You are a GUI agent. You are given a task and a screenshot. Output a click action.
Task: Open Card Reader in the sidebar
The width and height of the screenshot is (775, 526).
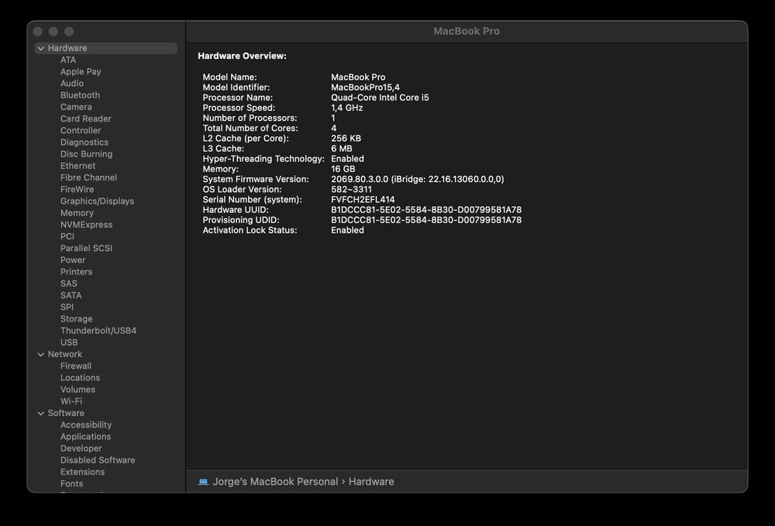(x=86, y=119)
